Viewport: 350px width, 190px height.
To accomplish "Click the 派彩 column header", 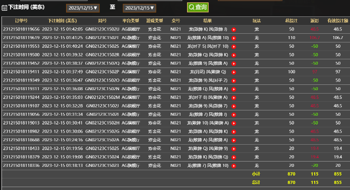I will click(314, 21).
